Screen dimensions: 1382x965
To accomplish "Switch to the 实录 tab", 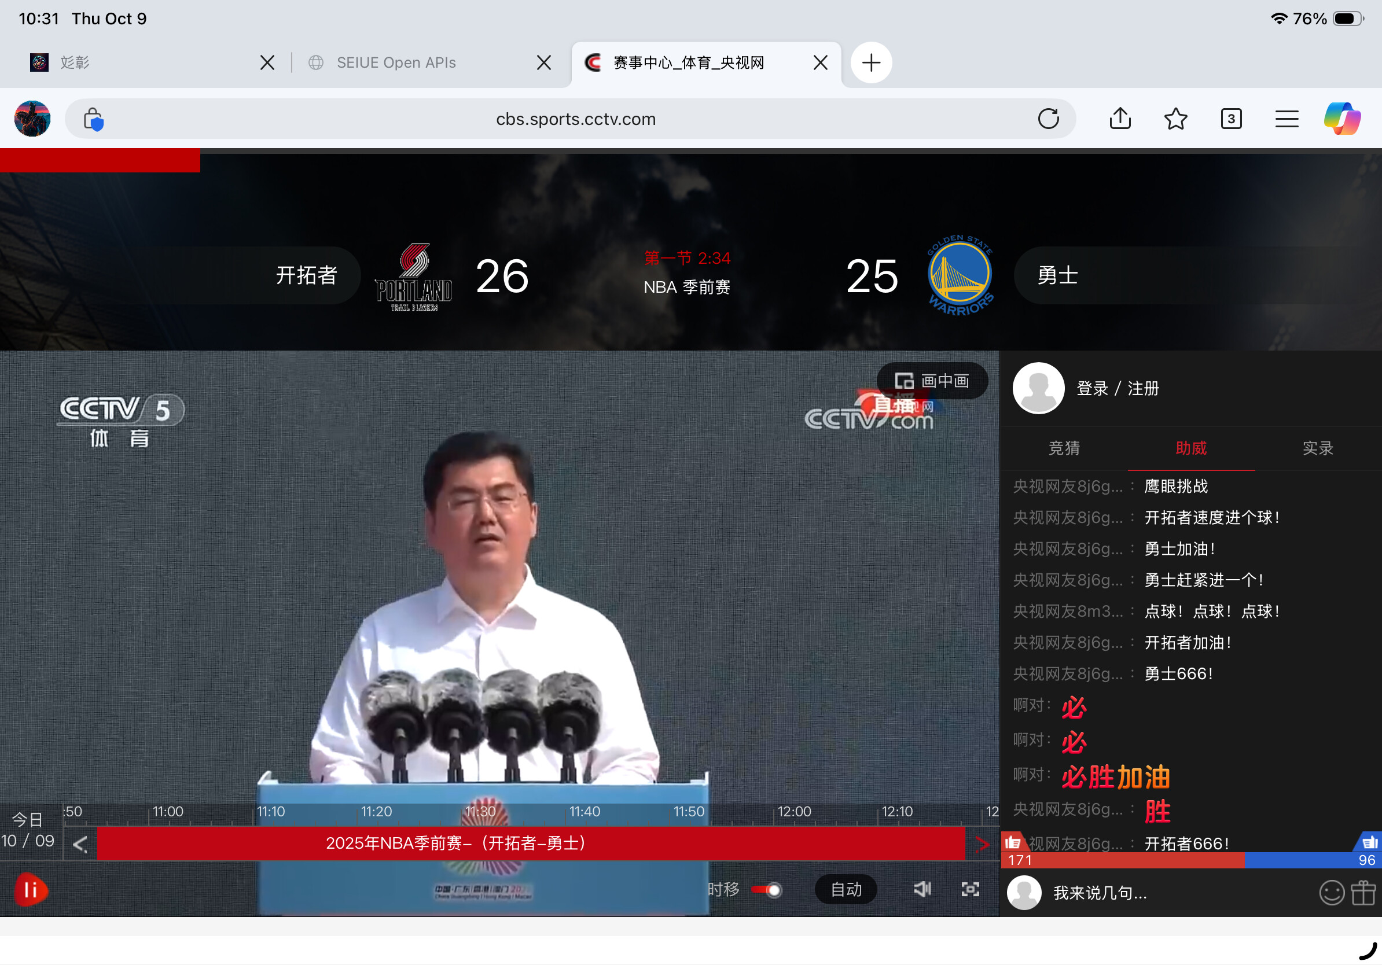I will (x=1318, y=448).
